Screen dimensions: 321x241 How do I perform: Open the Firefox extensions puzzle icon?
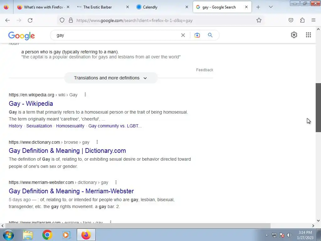[302, 20]
